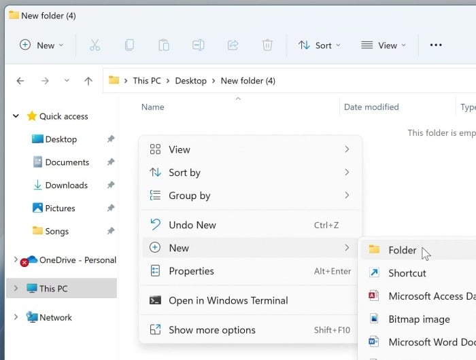Click Desktop breadcrumb in address bar
Image resolution: width=476 pixels, height=360 pixels.
point(190,81)
